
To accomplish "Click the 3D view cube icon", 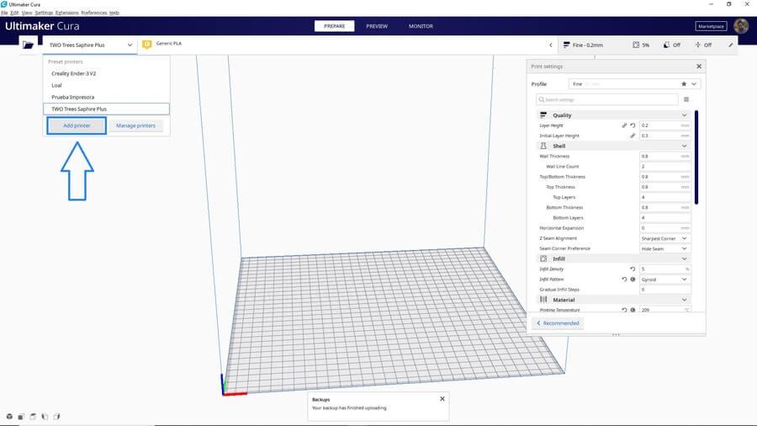I will (9, 416).
